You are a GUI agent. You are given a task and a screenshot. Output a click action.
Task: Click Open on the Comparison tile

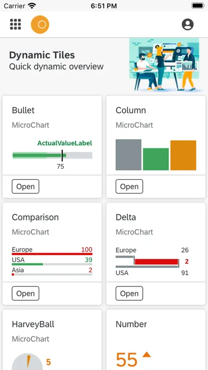click(25, 293)
